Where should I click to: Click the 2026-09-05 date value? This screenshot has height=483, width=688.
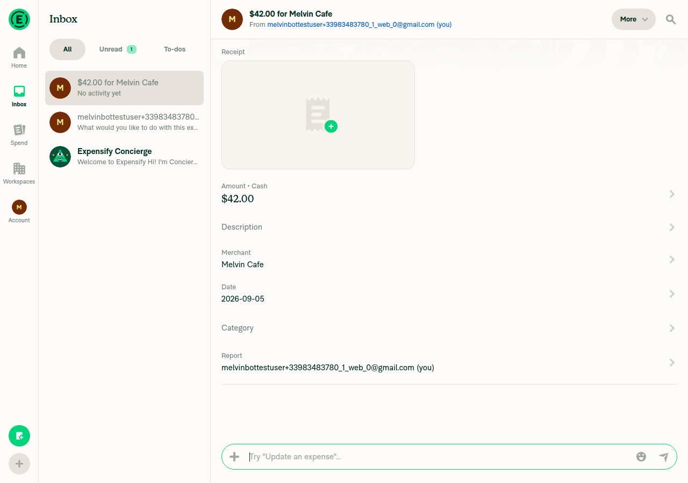[x=243, y=299]
